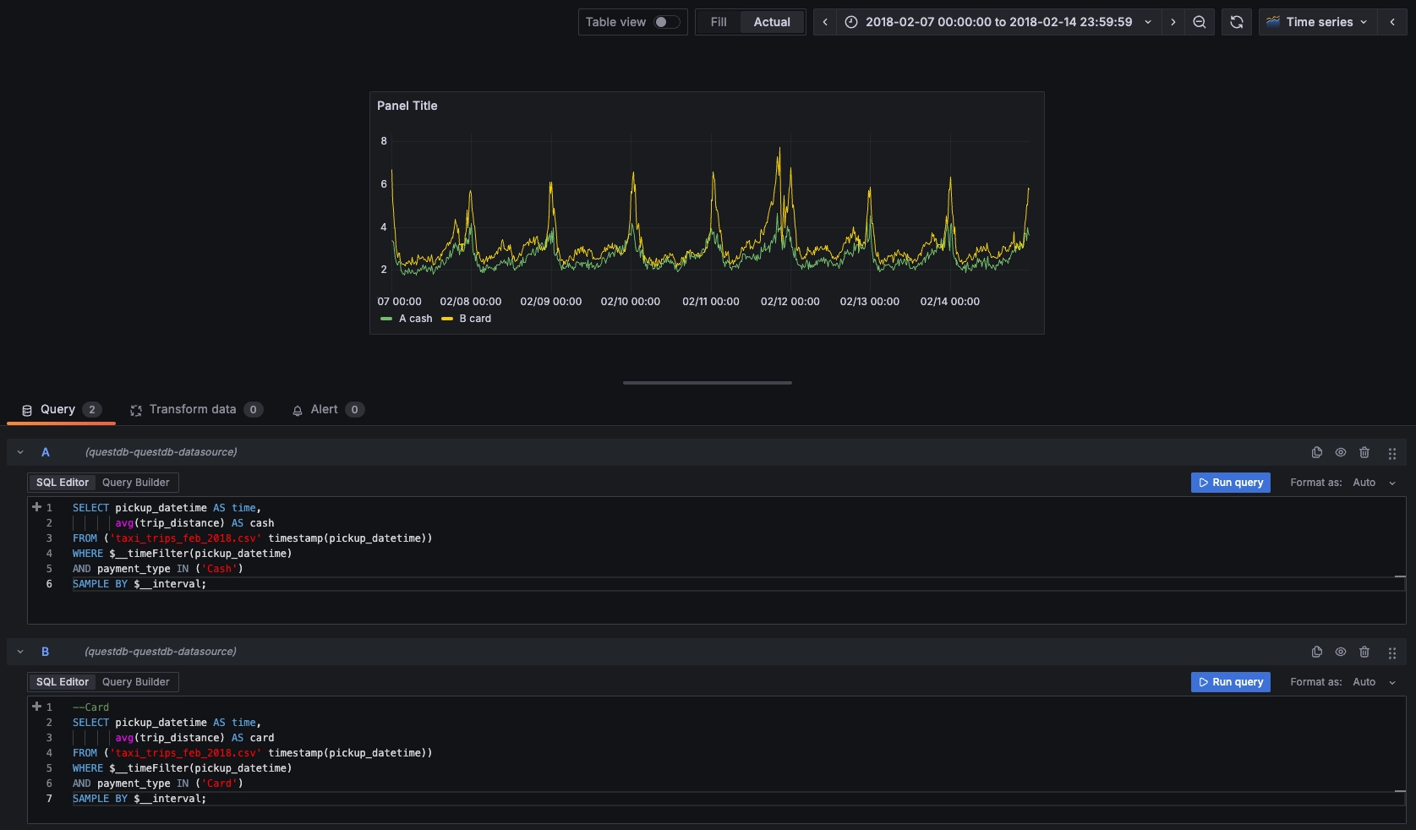Viewport: 1416px width, 830px height.
Task: Open Format as dropdown for query A
Action: 1375,483
